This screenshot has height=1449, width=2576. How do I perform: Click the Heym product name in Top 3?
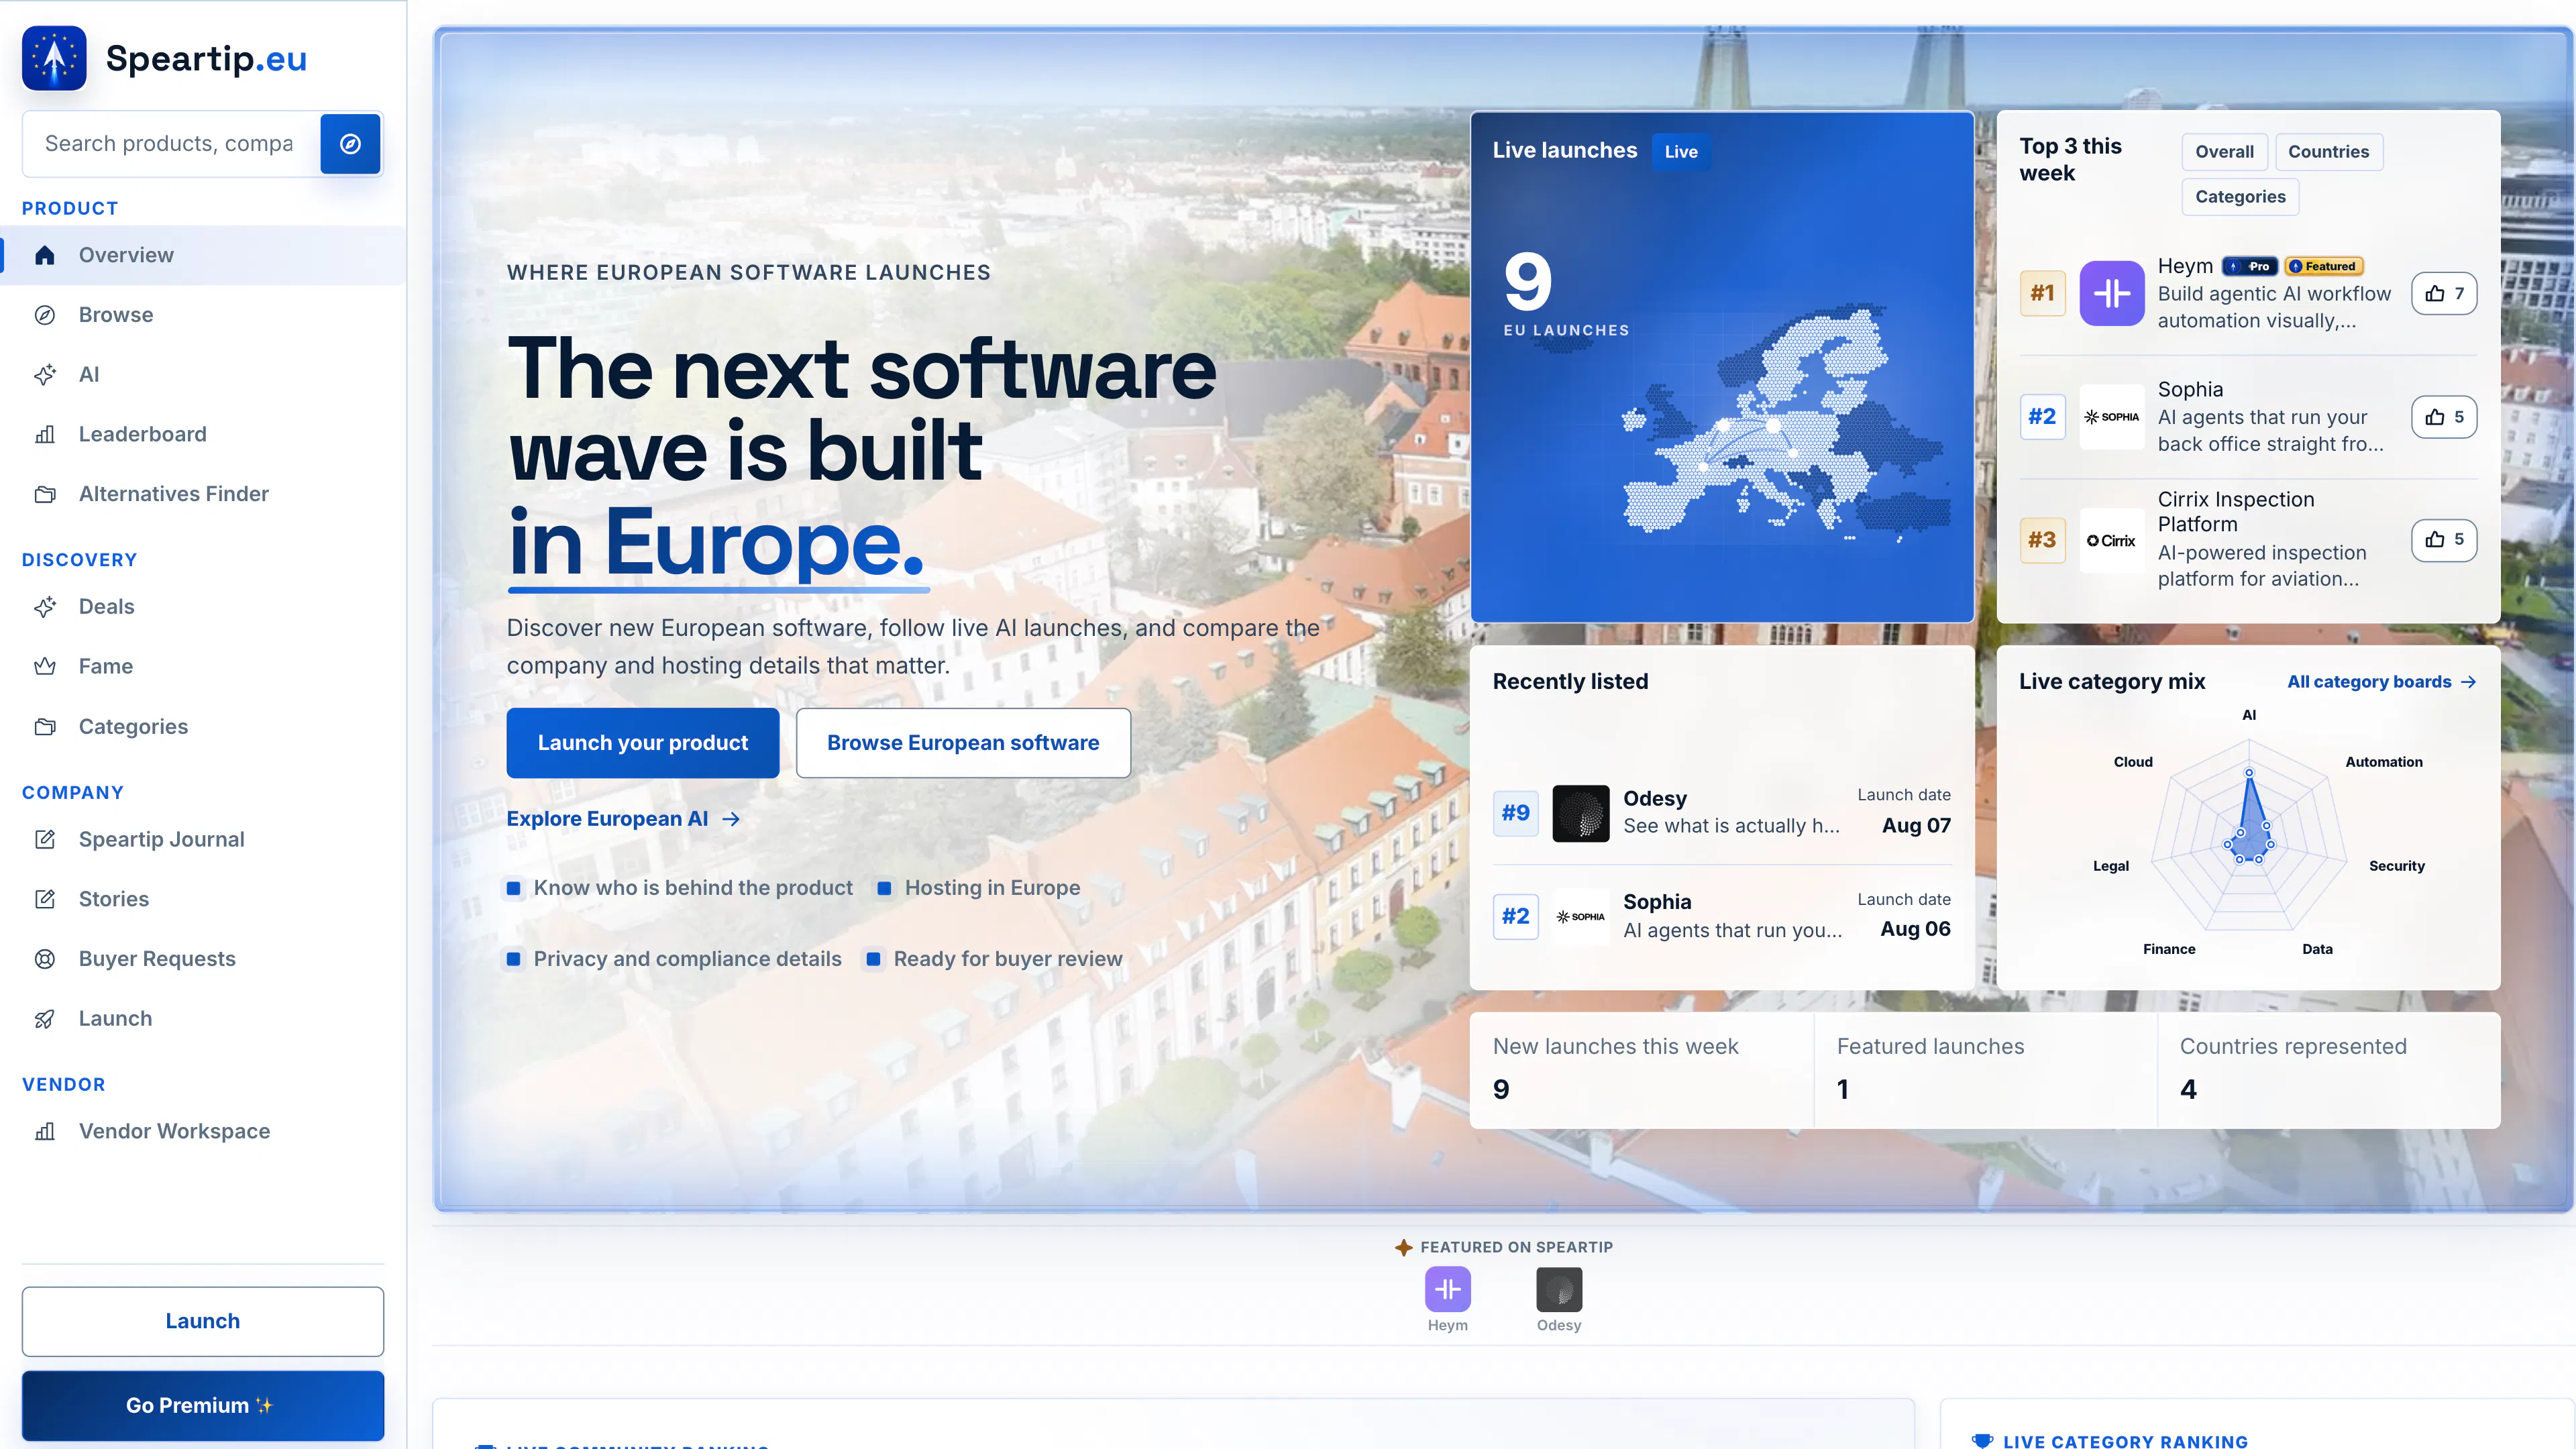tap(2185, 266)
